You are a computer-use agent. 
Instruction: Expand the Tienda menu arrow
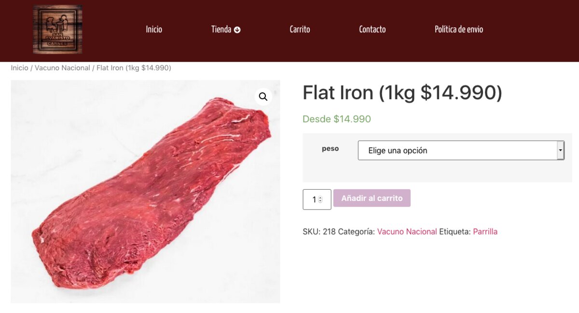237,30
